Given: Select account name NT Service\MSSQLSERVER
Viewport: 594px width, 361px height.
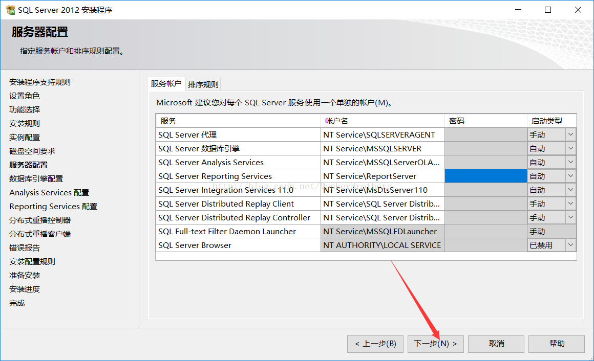Looking at the screenshot, I should [x=383, y=148].
